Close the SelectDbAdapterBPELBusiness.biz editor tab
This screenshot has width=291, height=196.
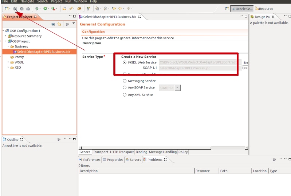point(139,17)
